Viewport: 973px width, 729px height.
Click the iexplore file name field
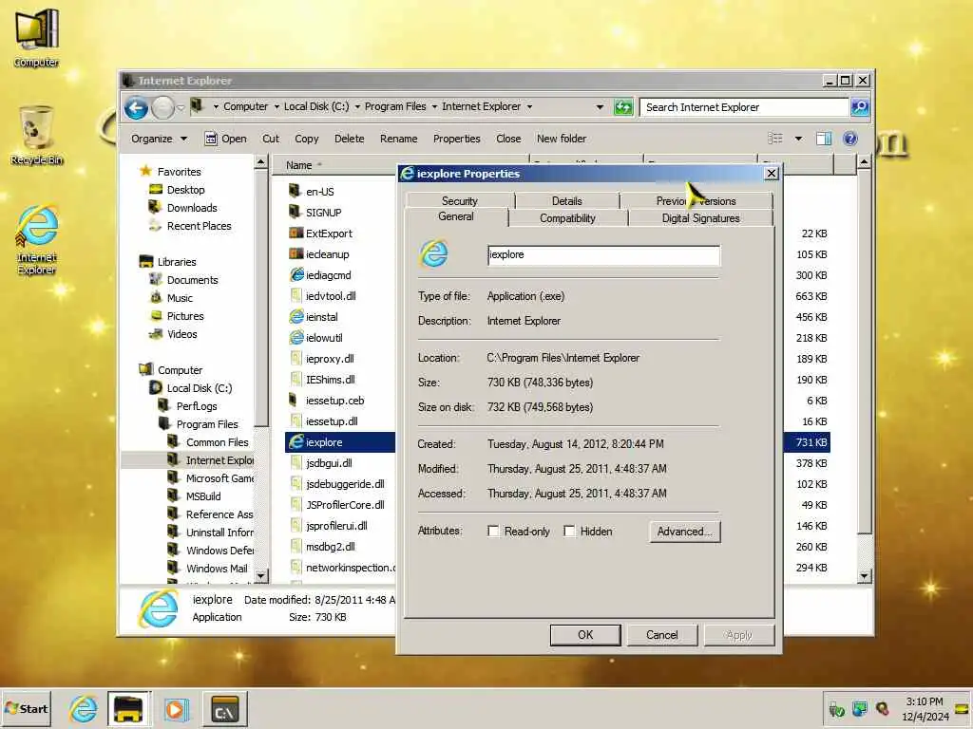[x=603, y=254]
